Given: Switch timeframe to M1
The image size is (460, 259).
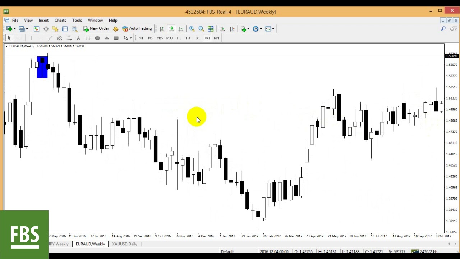Looking at the screenshot, I should [x=141, y=38].
